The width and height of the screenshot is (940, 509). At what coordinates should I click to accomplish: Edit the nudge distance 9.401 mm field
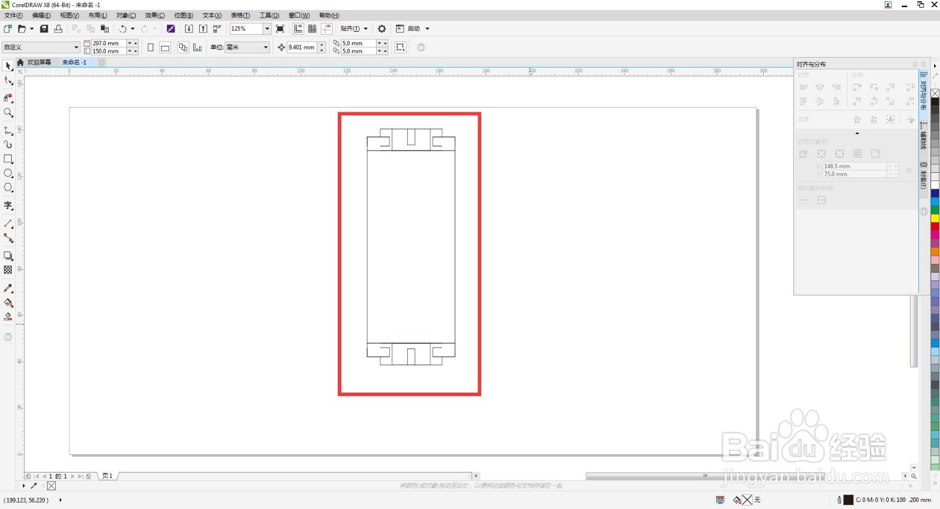(x=302, y=47)
